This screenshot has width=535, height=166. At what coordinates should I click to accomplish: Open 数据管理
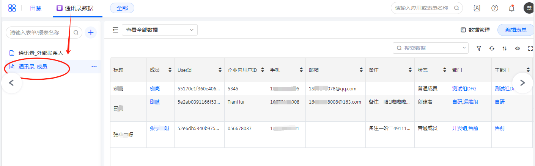[475, 30]
